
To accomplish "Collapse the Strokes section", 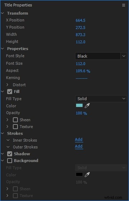I will point(3,133).
